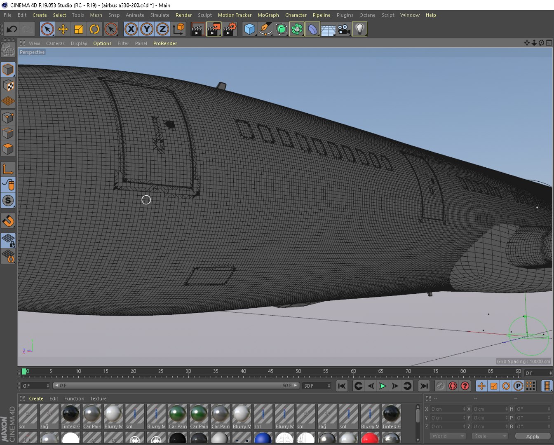Select the Move tool in top toolbar
The height and width of the screenshot is (445, 554).
63,29
